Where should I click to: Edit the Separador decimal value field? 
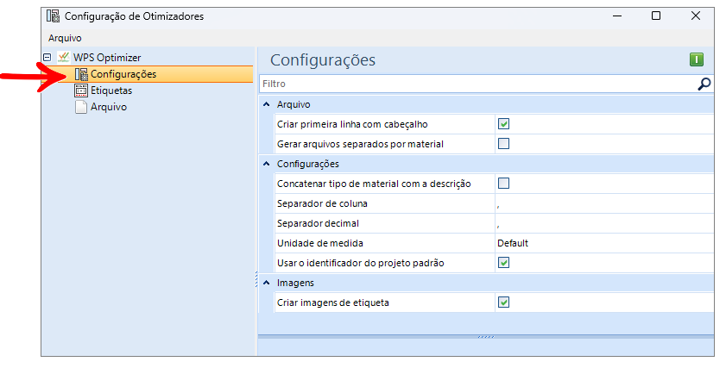click(604, 223)
